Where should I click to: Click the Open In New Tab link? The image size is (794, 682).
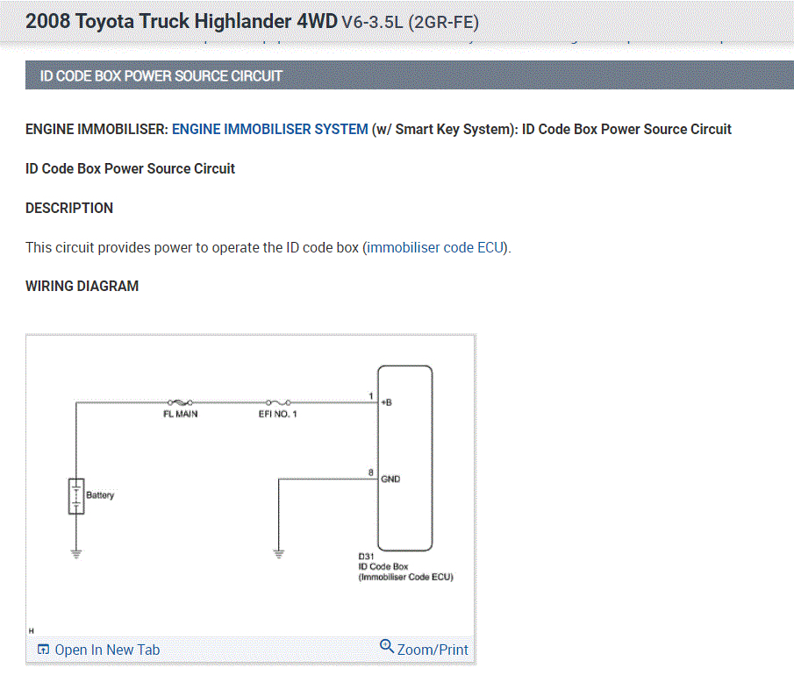[x=107, y=650]
